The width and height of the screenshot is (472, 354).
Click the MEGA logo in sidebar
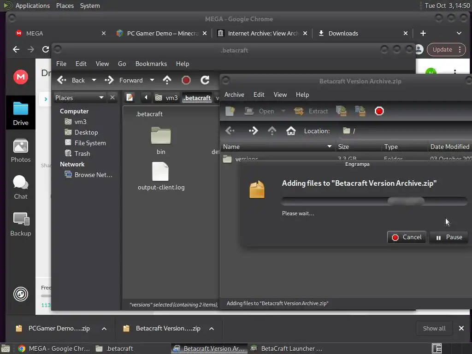[20, 77]
